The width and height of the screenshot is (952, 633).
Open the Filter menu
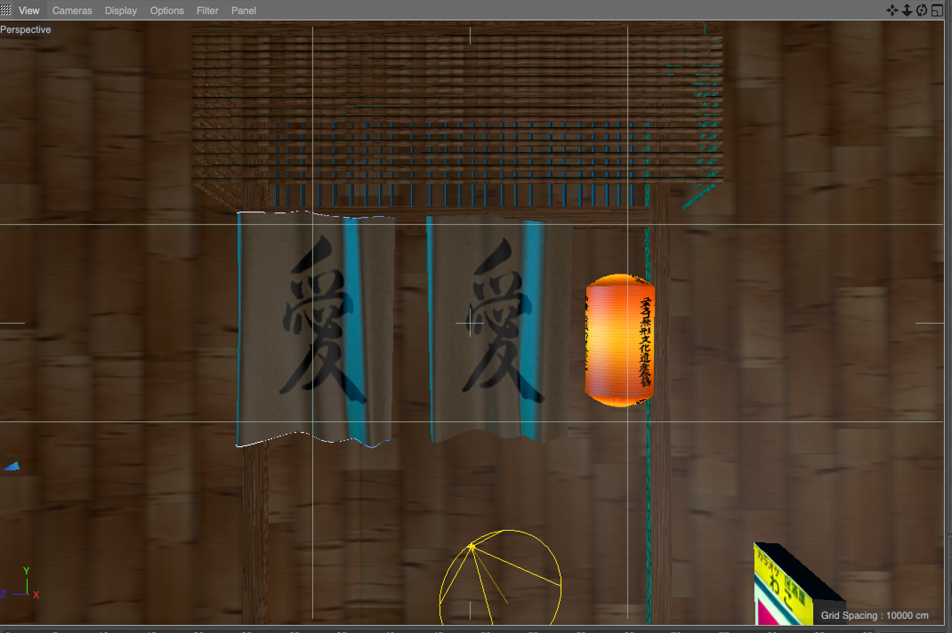point(207,10)
